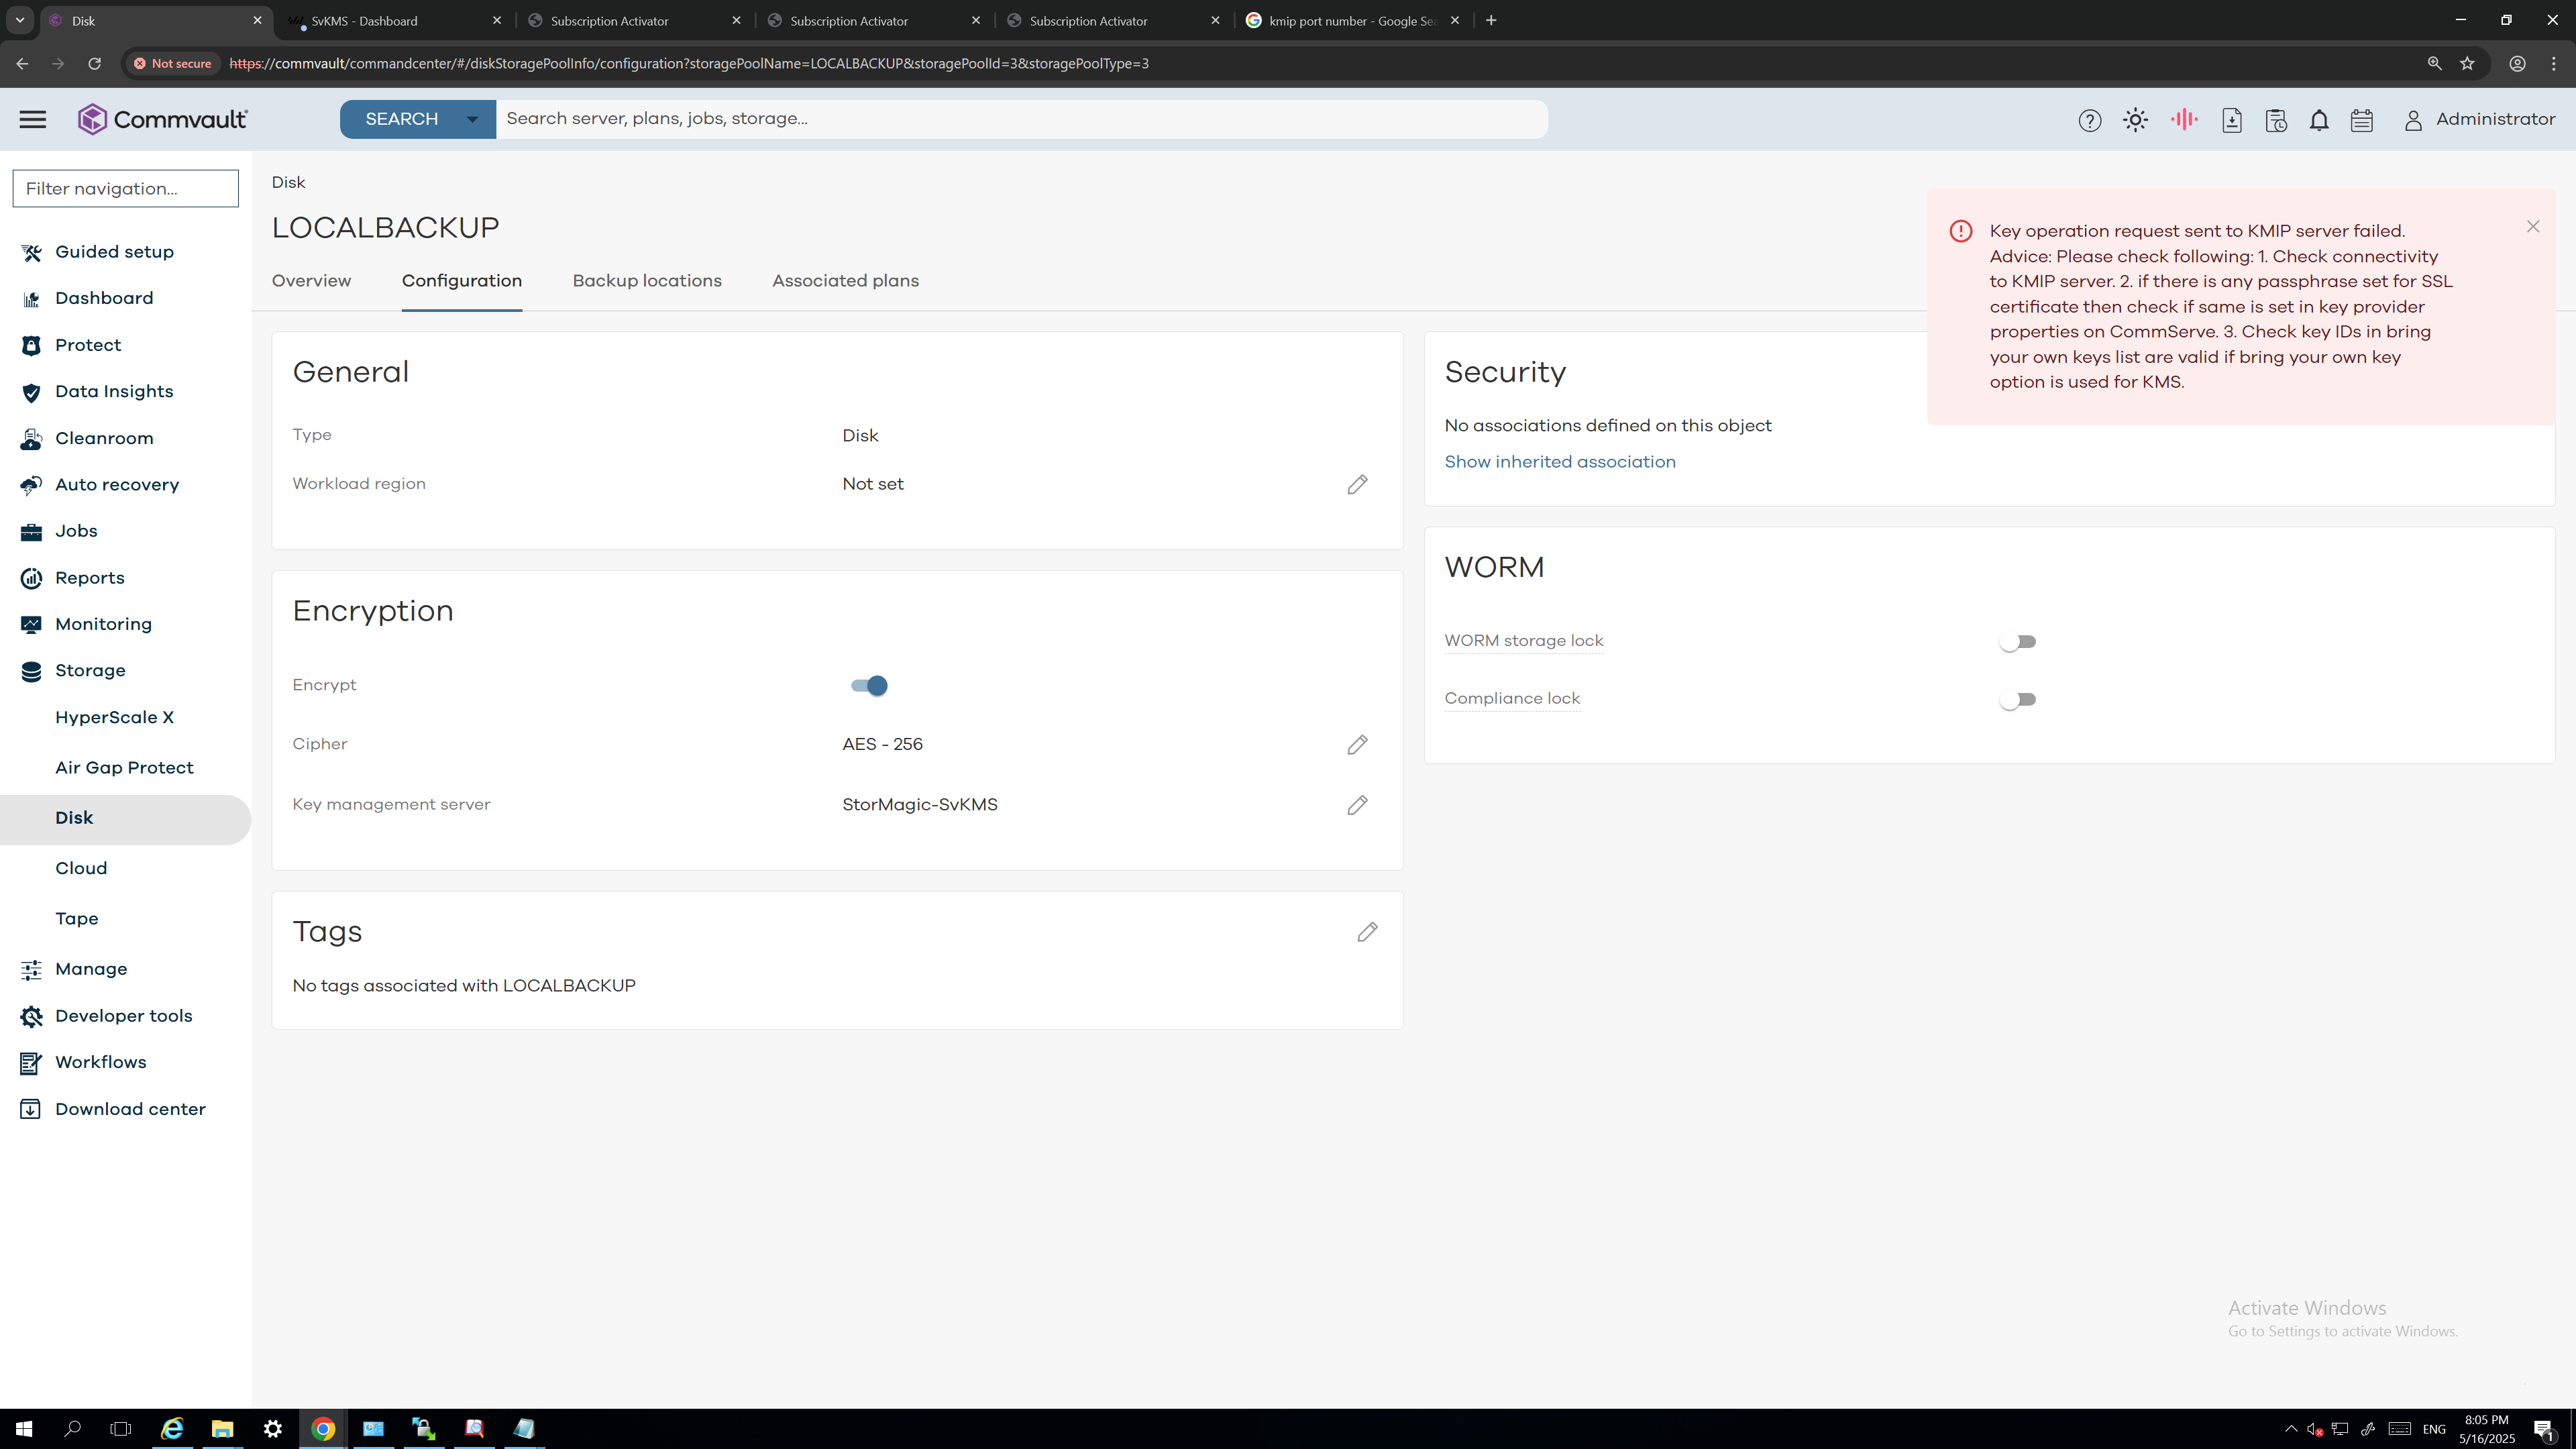2576x1449 pixels.
Task: Select the Configuration tab
Action: [462, 281]
